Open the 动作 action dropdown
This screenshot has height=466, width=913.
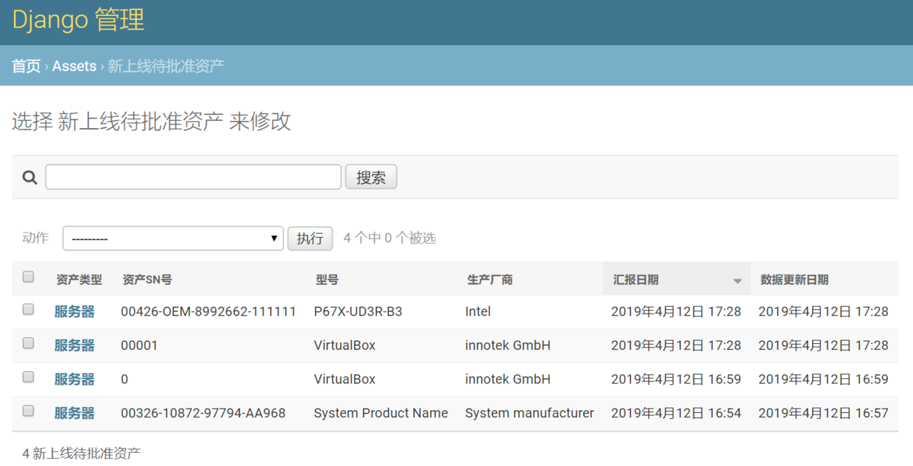point(173,239)
